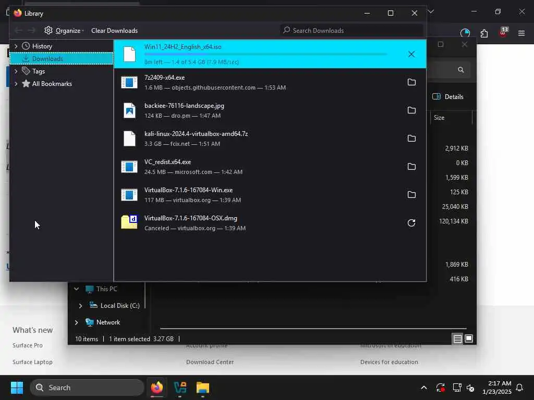
Task: Open the Firefox hamburger menu
Action: [521, 33]
